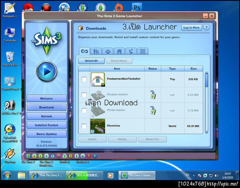240x188 pixels.
Task: Sort by the Size column header
Action: pos(194,69)
